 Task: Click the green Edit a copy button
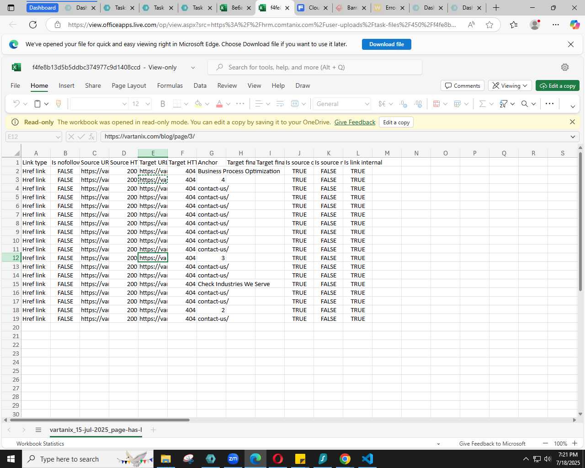(558, 86)
